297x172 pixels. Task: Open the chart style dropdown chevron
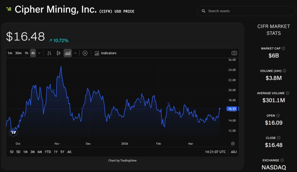point(75,53)
